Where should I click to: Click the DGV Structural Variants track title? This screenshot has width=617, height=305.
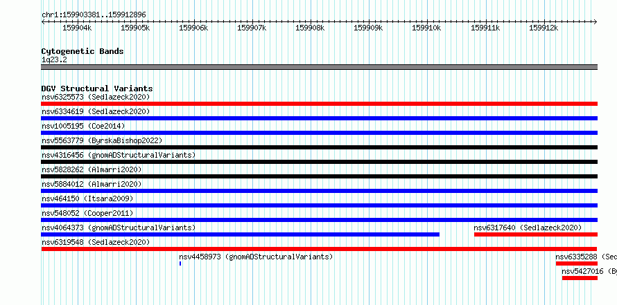[97, 89]
